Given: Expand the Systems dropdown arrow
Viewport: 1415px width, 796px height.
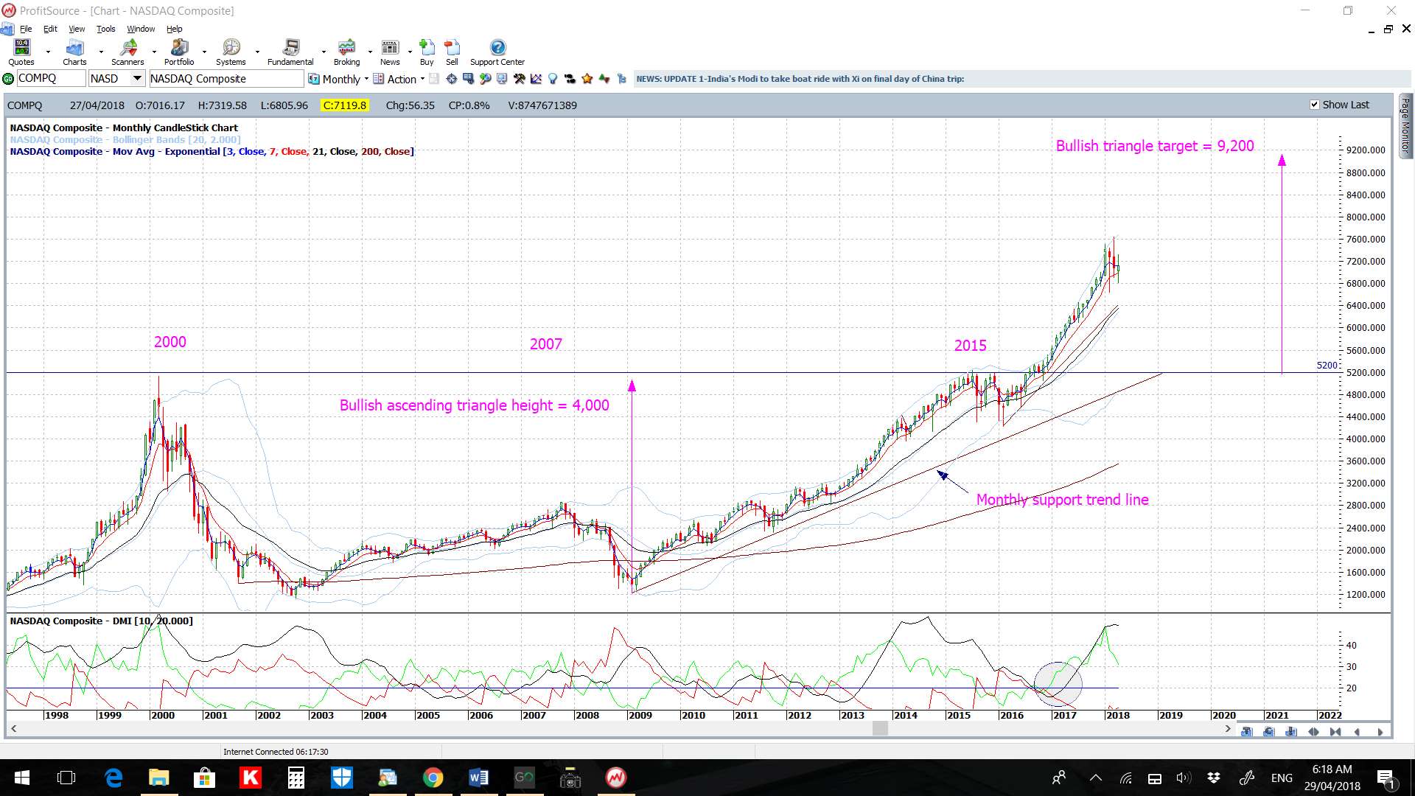Looking at the screenshot, I should pyautogui.click(x=257, y=52).
